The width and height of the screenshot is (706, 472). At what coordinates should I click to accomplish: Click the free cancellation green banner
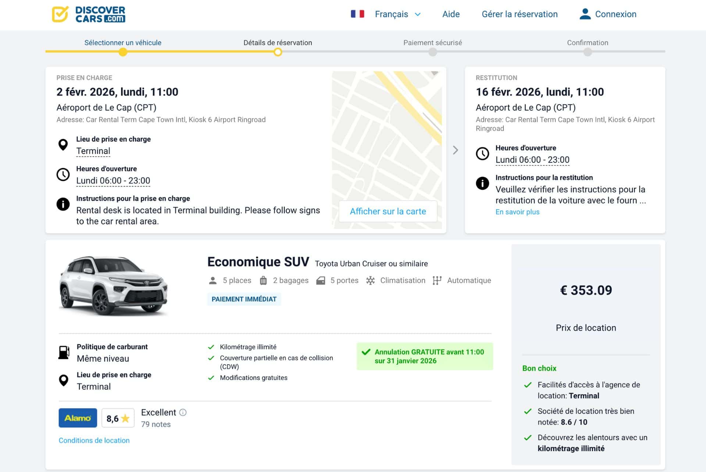425,356
